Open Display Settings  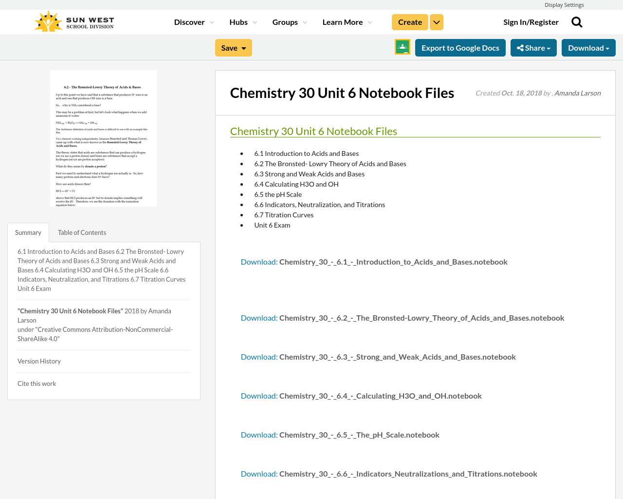[564, 4]
